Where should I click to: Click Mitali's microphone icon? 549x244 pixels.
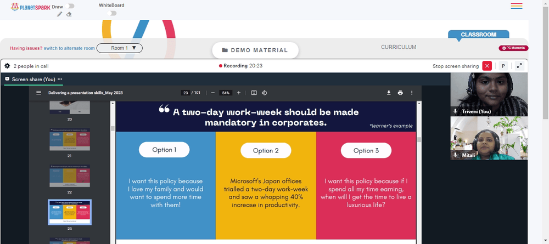pos(456,155)
